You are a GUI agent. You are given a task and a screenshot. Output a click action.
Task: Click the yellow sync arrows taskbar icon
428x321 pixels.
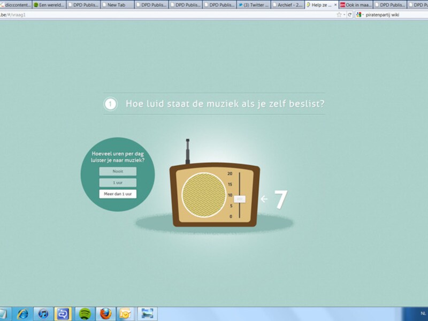63,314
